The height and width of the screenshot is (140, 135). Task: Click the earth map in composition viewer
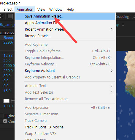126,95
